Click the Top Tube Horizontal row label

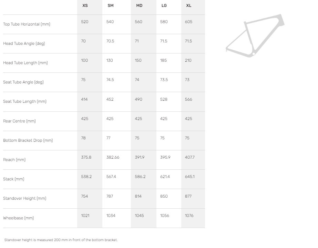point(27,24)
